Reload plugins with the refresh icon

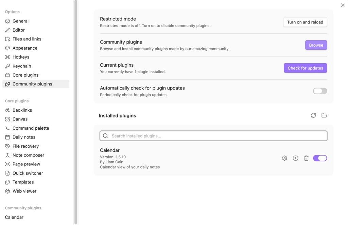point(313,115)
